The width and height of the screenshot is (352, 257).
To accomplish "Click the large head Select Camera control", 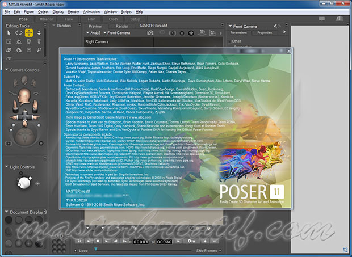I will click(24, 96).
